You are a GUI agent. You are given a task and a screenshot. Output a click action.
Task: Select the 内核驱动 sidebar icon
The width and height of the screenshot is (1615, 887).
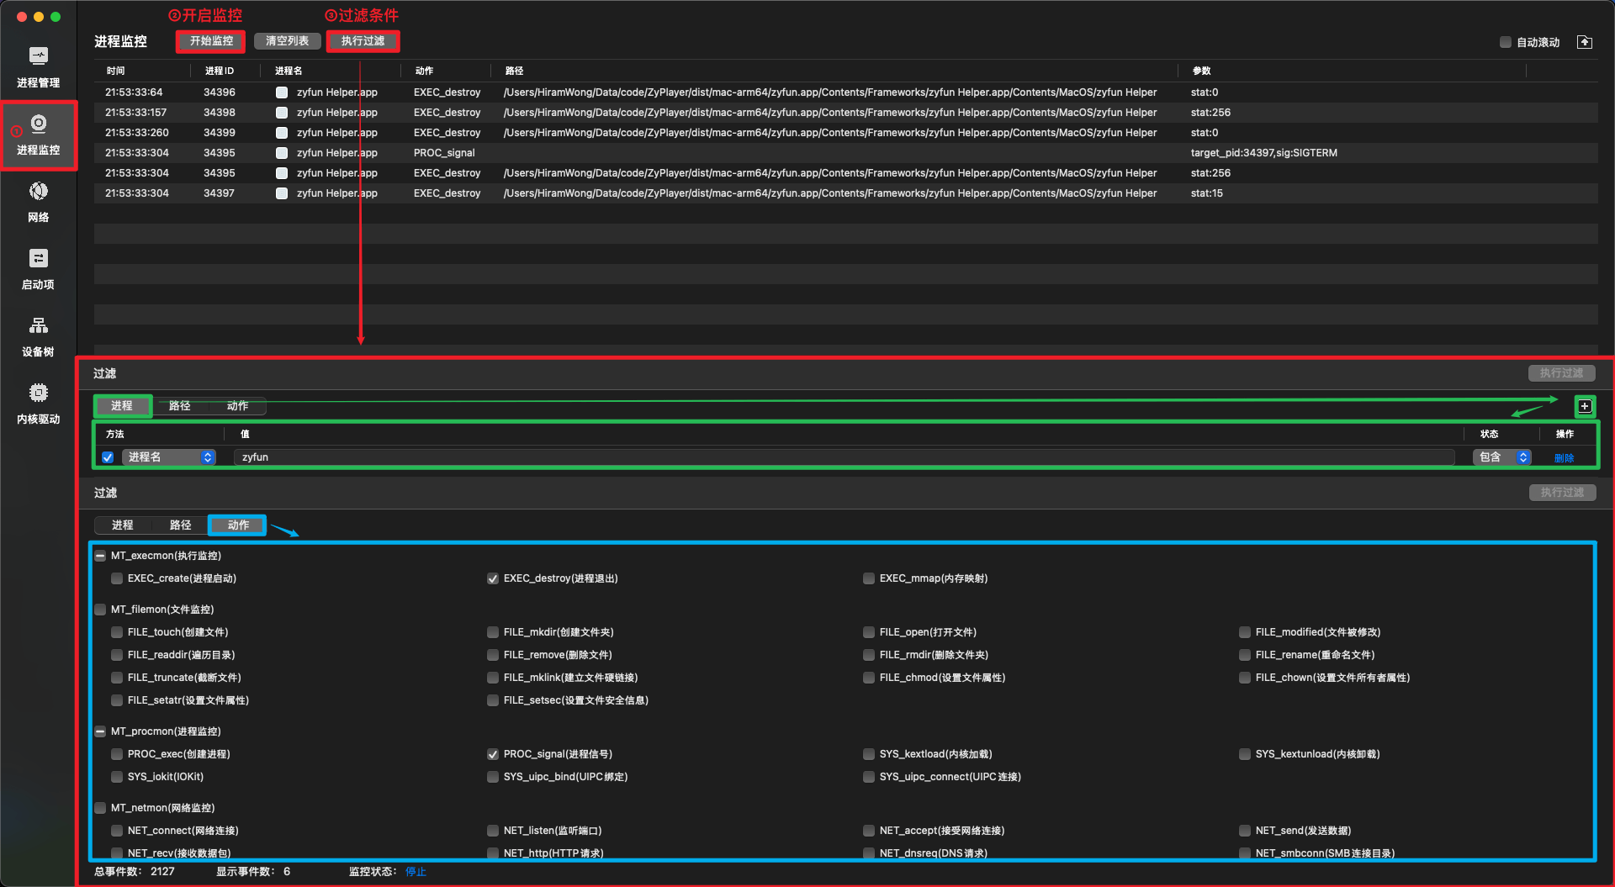[38, 403]
